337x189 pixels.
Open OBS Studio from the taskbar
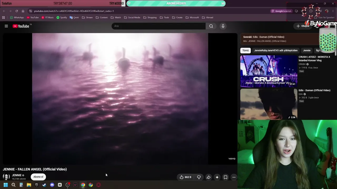(x=68, y=185)
